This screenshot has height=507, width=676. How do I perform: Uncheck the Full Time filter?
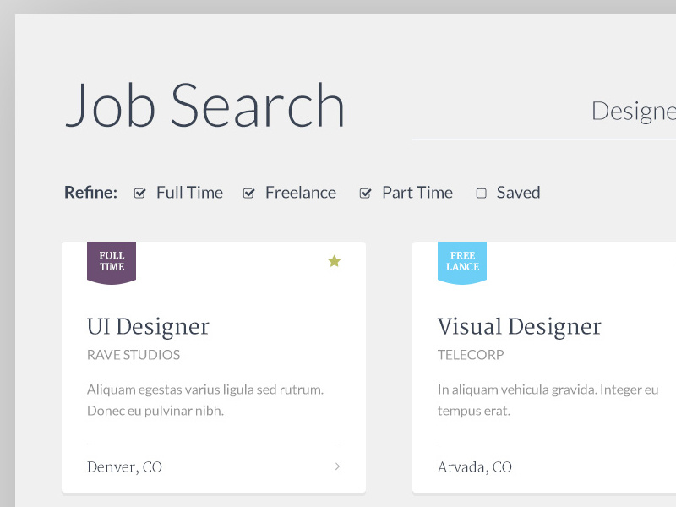[x=139, y=193]
